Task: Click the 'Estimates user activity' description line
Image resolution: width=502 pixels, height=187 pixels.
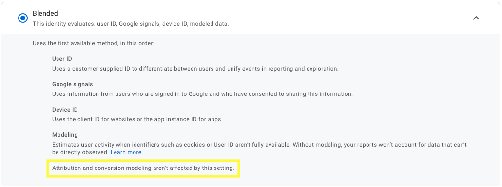Action: coord(259,145)
